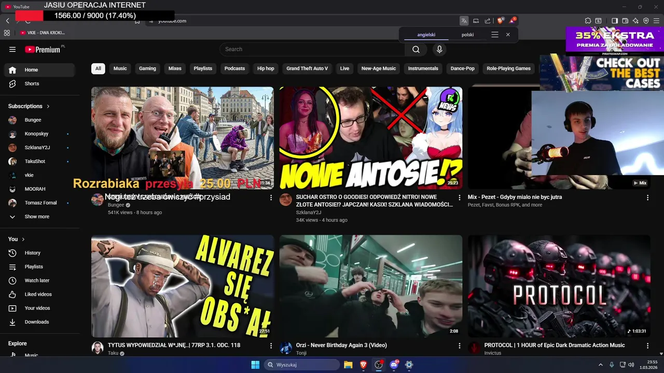Start voice search with microphone icon
Screen dimensions: 664x373
pyautogui.click(x=439, y=49)
